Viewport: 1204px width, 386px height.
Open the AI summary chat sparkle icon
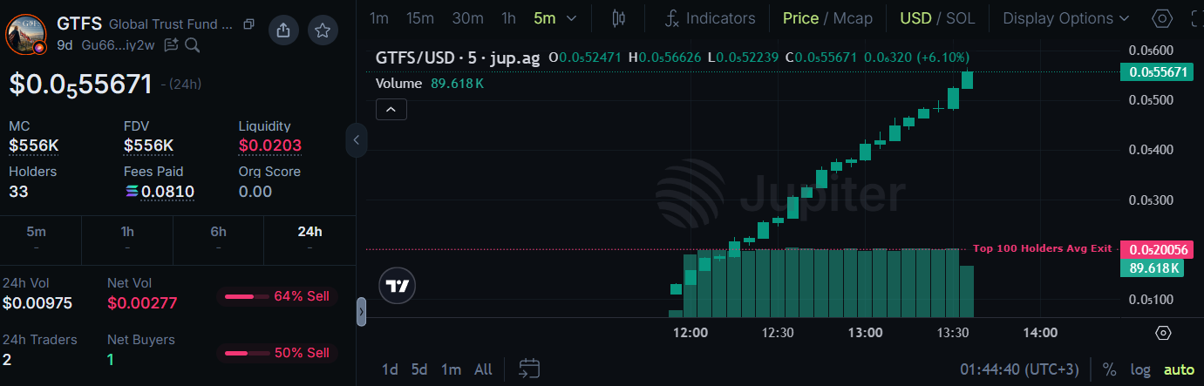tap(171, 44)
